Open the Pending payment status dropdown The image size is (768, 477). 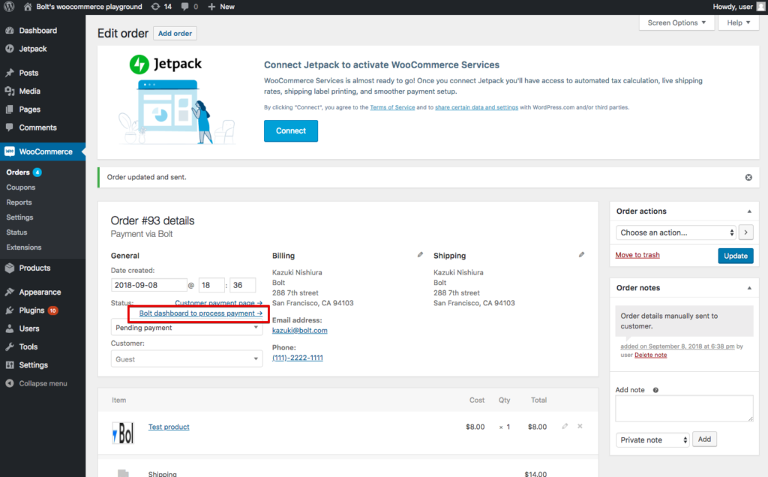188,328
